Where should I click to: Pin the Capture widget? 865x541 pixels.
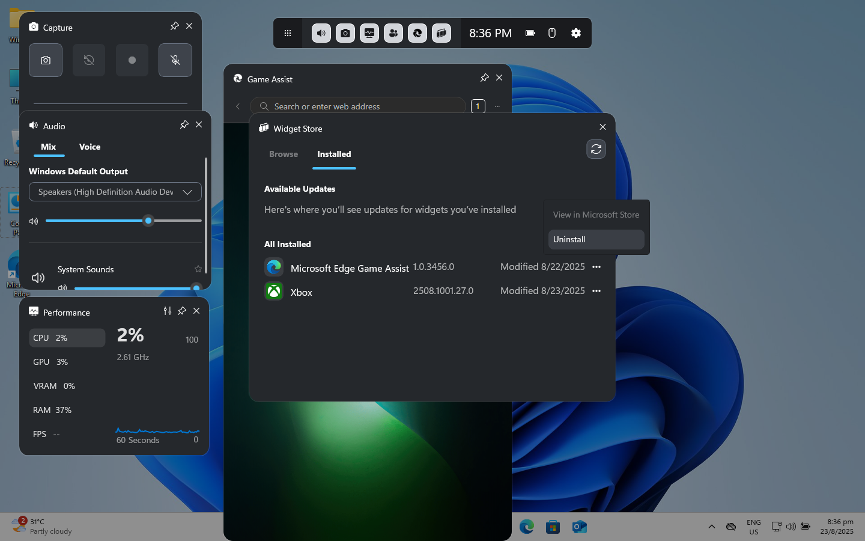174,26
